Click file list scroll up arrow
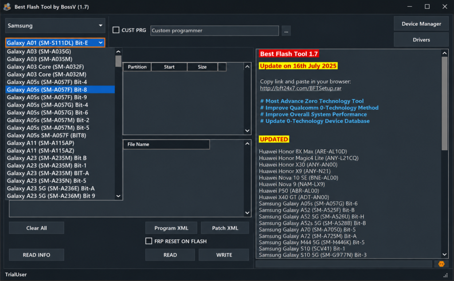The height and width of the screenshot is (281, 454). coord(247,144)
